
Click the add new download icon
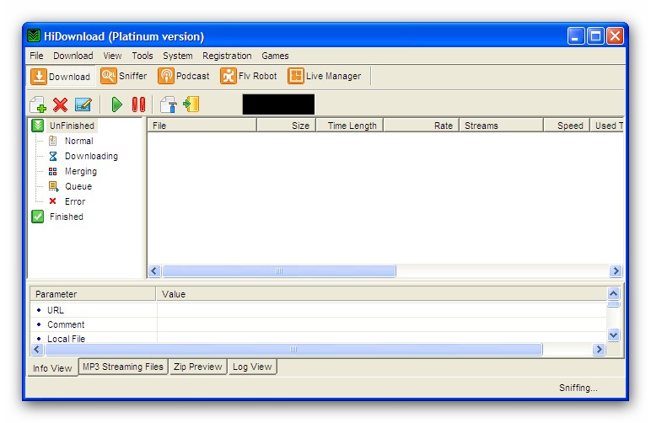point(38,104)
